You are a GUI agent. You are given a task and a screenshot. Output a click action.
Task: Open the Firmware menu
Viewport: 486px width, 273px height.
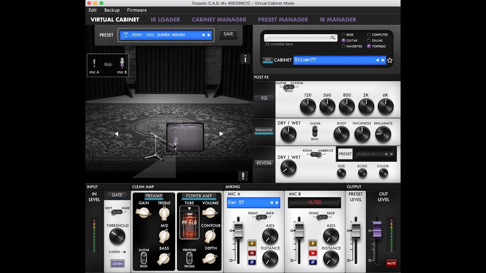point(137,10)
